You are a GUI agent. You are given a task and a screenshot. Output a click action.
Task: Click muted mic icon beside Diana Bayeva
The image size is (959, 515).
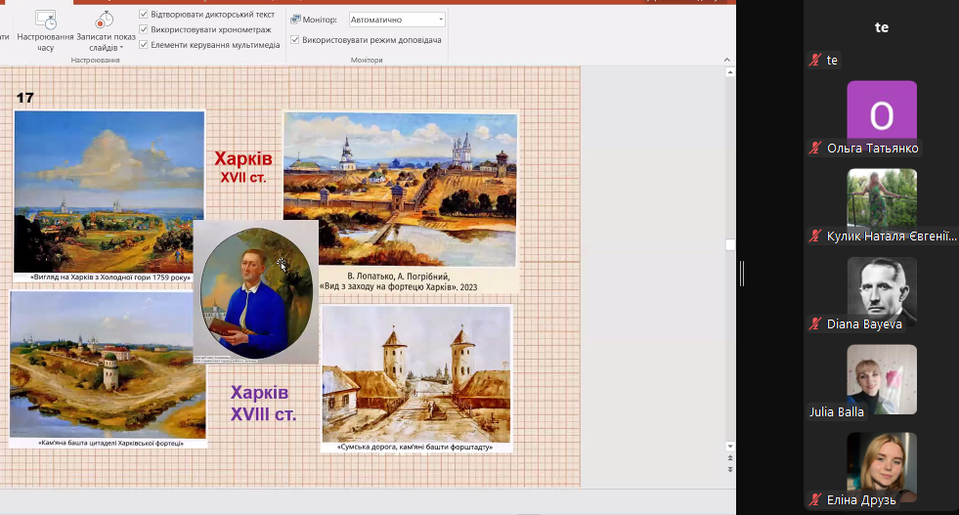814,324
